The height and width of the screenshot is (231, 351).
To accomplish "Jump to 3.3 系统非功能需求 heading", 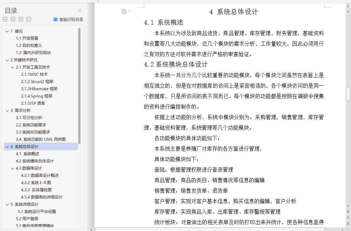I will pyautogui.click(x=33, y=132).
